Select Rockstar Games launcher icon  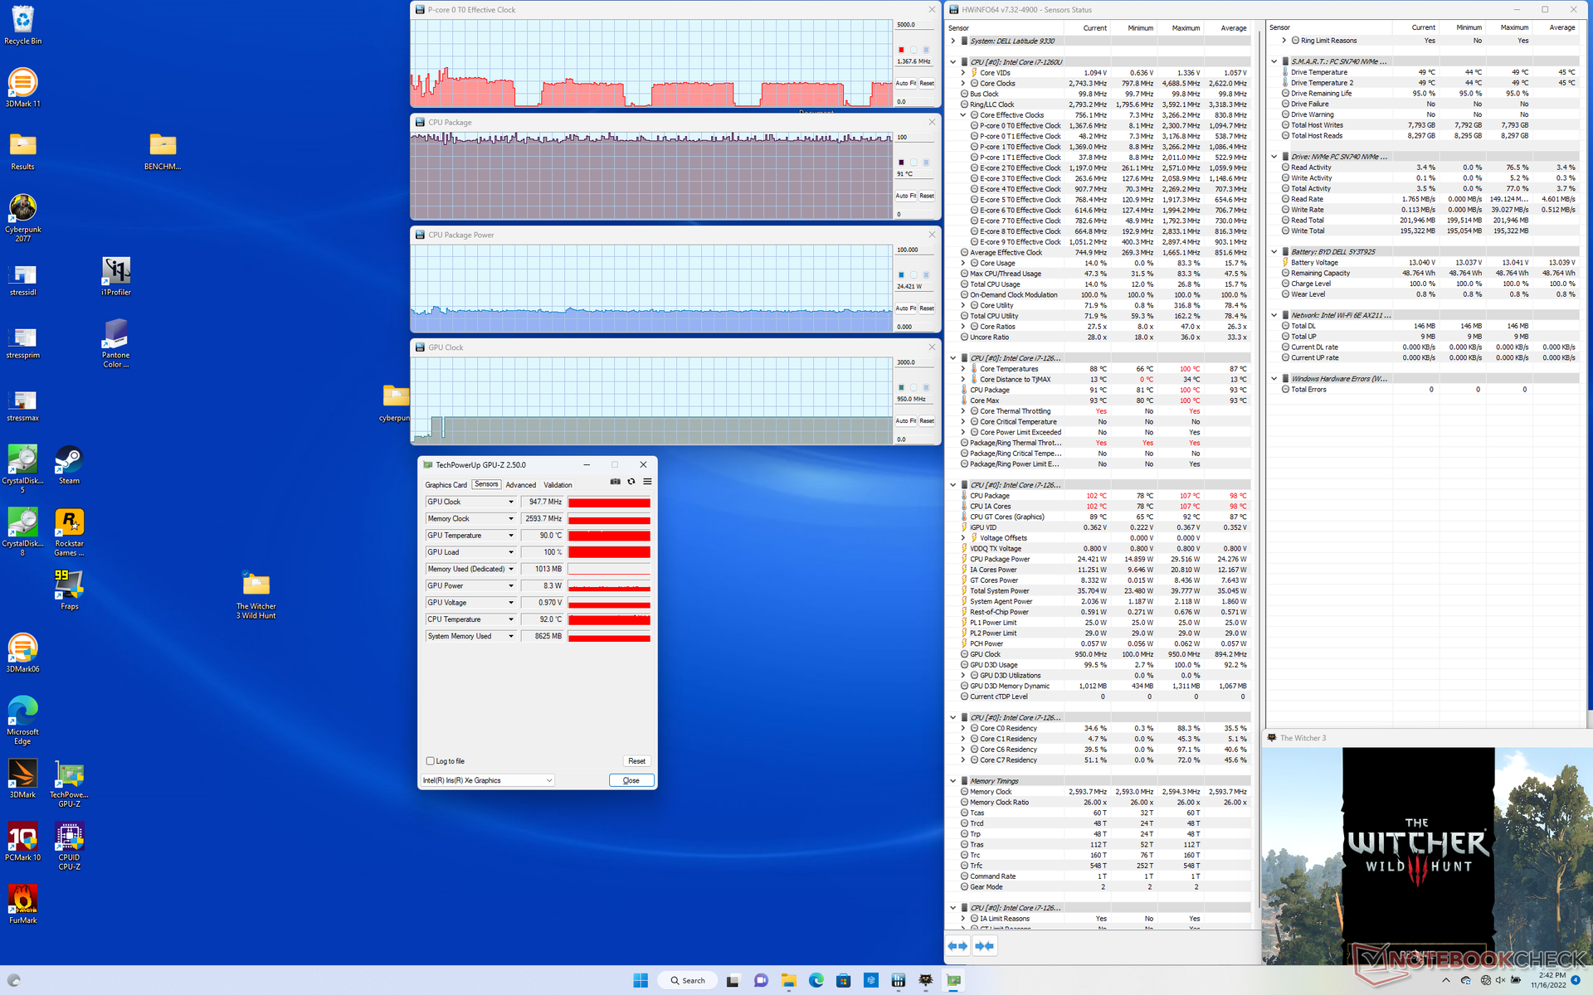69,532
